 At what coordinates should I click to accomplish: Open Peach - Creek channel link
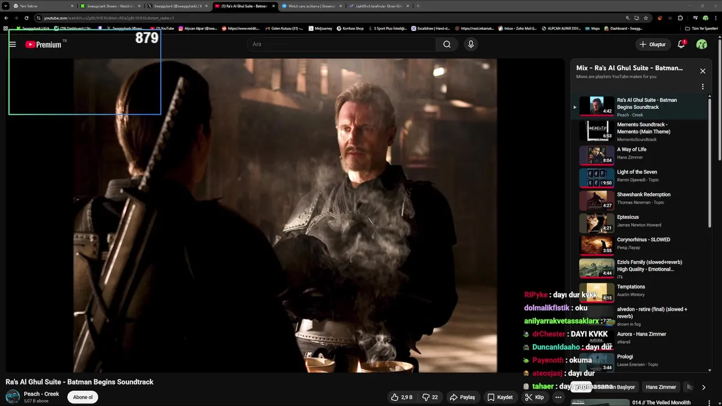point(41,394)
